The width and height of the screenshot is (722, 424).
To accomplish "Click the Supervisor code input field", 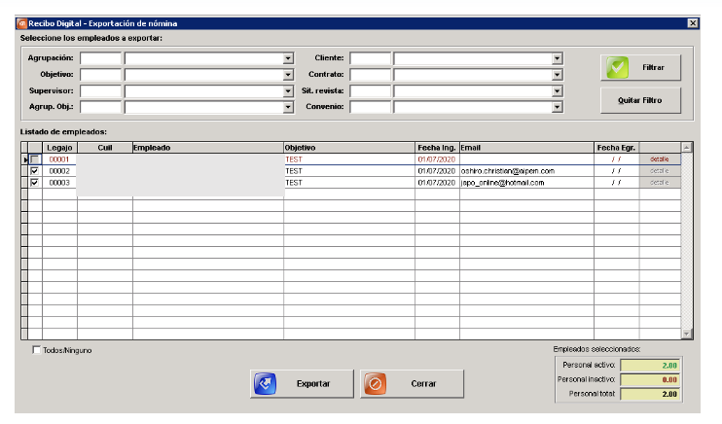I will tap(100, 91).
